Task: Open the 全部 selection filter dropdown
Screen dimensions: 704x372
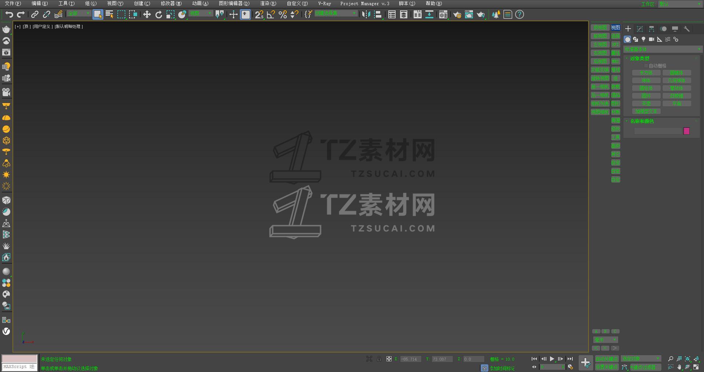Action: (x=79, y=14)
